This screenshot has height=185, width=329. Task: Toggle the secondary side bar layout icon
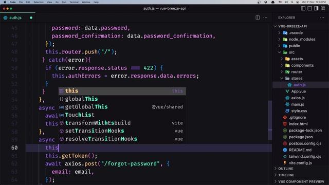point(316,8)
